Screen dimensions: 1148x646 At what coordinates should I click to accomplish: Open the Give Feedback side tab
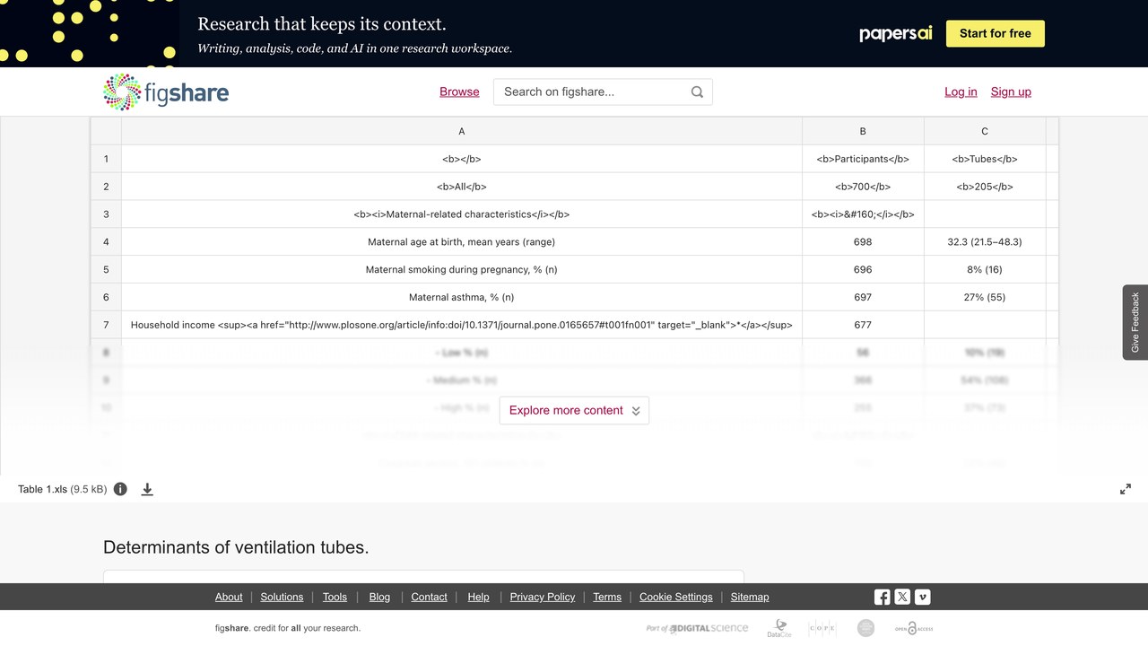click(1135, 322)
